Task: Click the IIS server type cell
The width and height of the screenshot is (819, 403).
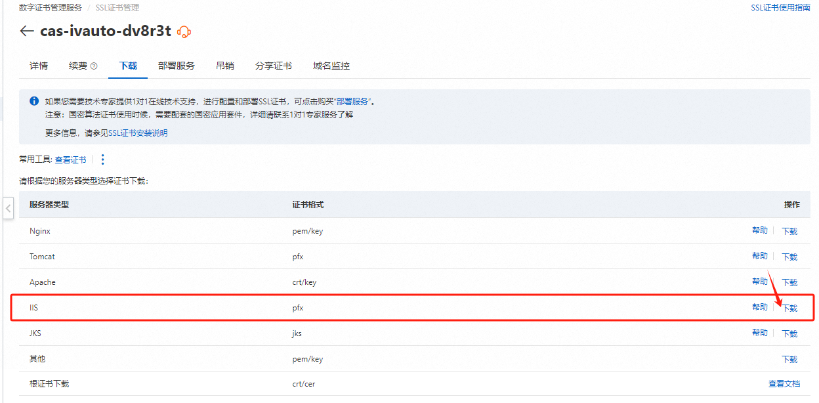Action: [34, 307]
